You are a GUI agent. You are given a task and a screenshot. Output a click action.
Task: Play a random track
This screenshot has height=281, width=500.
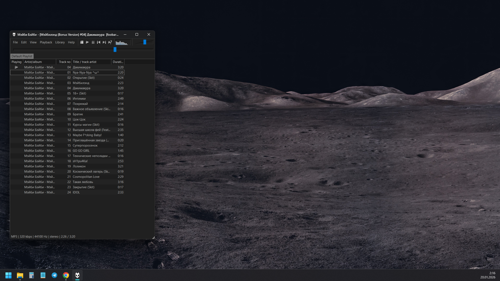[x=110, y=42]
